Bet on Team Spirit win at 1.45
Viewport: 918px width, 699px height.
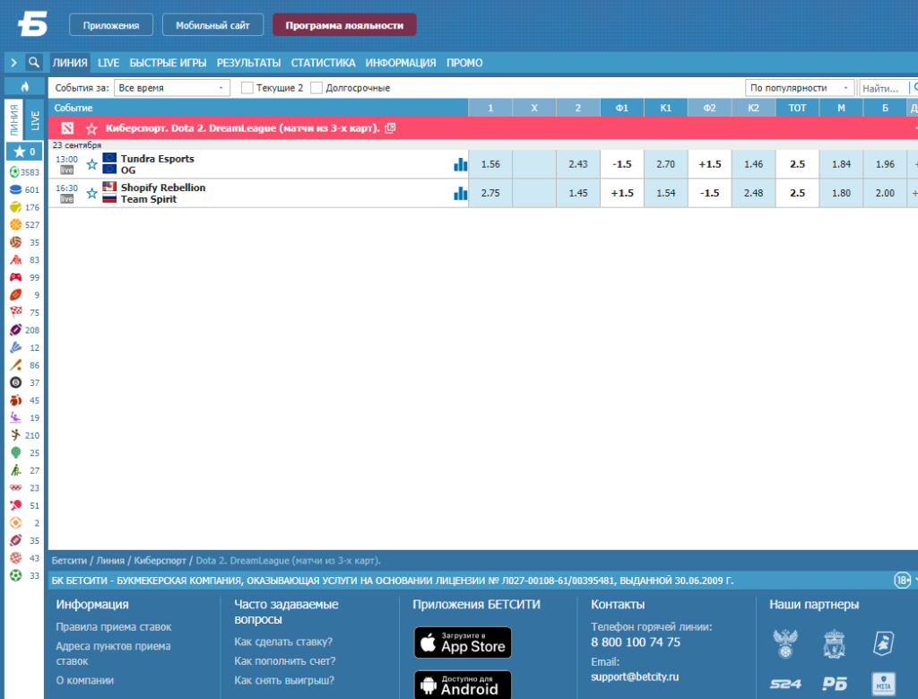578,193
